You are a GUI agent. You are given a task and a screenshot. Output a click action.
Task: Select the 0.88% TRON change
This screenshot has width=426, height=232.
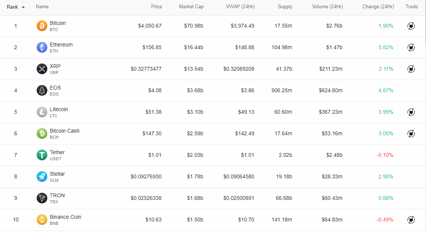click(386, 198)
